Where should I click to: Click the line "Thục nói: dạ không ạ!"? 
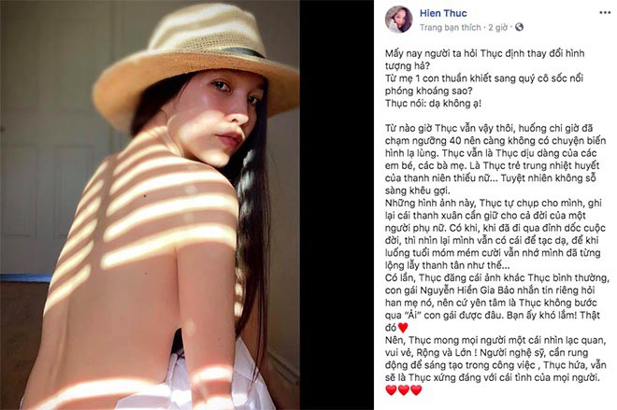(433, 104)
